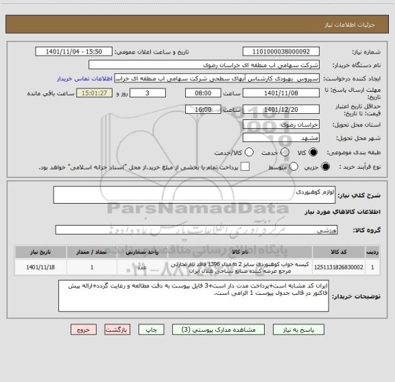Click the request creator name field
The image size is (395, 382).
pos(217,78)
